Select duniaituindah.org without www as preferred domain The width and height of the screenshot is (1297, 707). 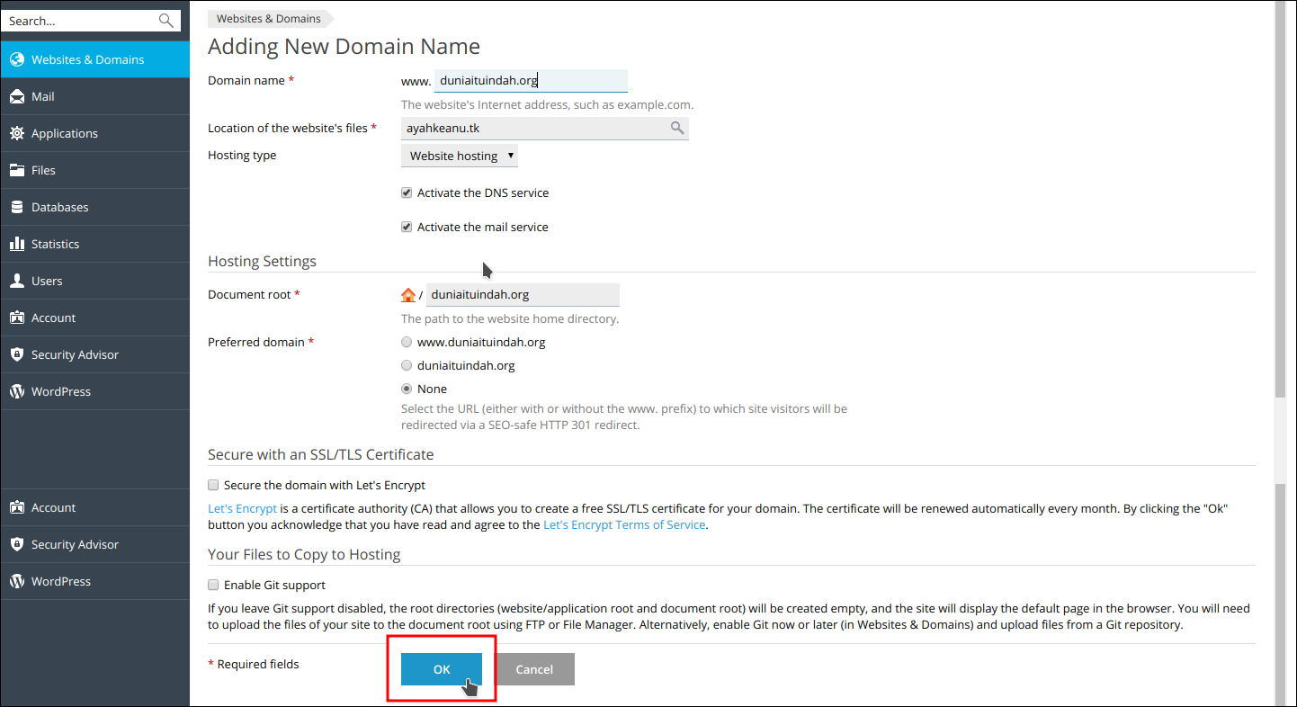coord(407,365)
